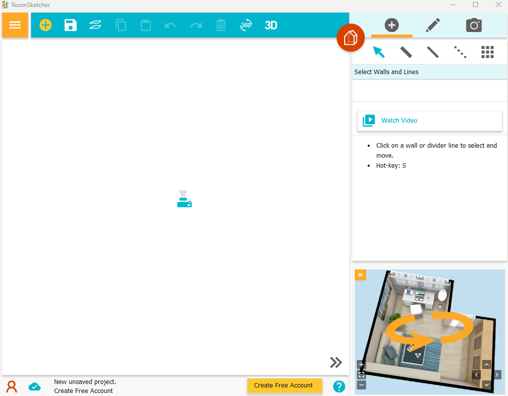Open help with the question mark icon

coord(339,386)
